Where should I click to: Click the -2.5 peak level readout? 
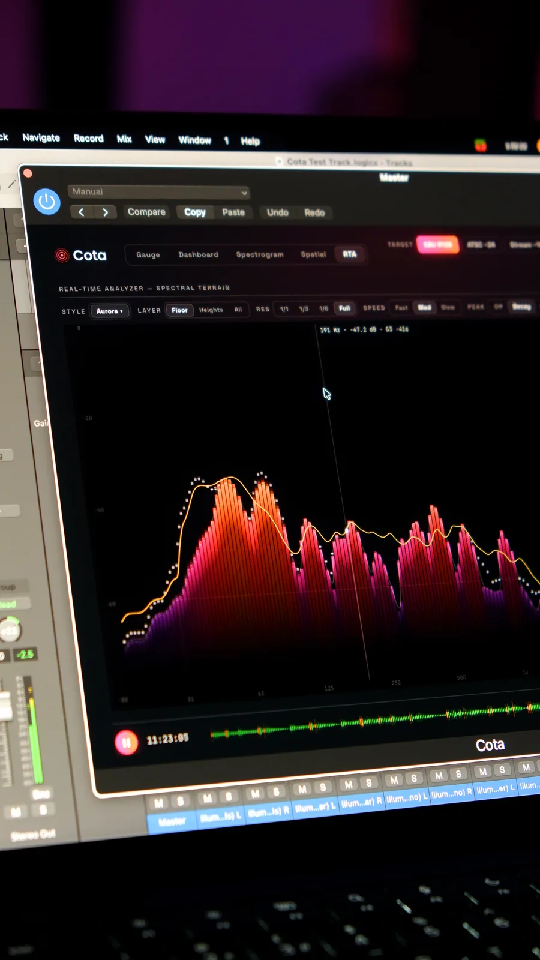[25, 654]
